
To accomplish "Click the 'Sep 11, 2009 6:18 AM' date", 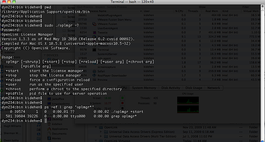I will click(198, 132).
